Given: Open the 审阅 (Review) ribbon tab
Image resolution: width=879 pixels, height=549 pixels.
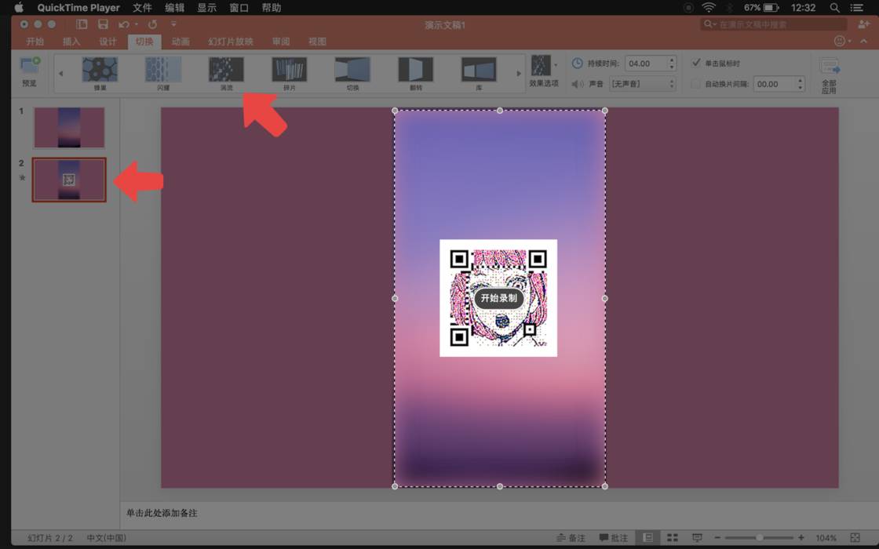Looking at the screenshot, I should 281,42.
